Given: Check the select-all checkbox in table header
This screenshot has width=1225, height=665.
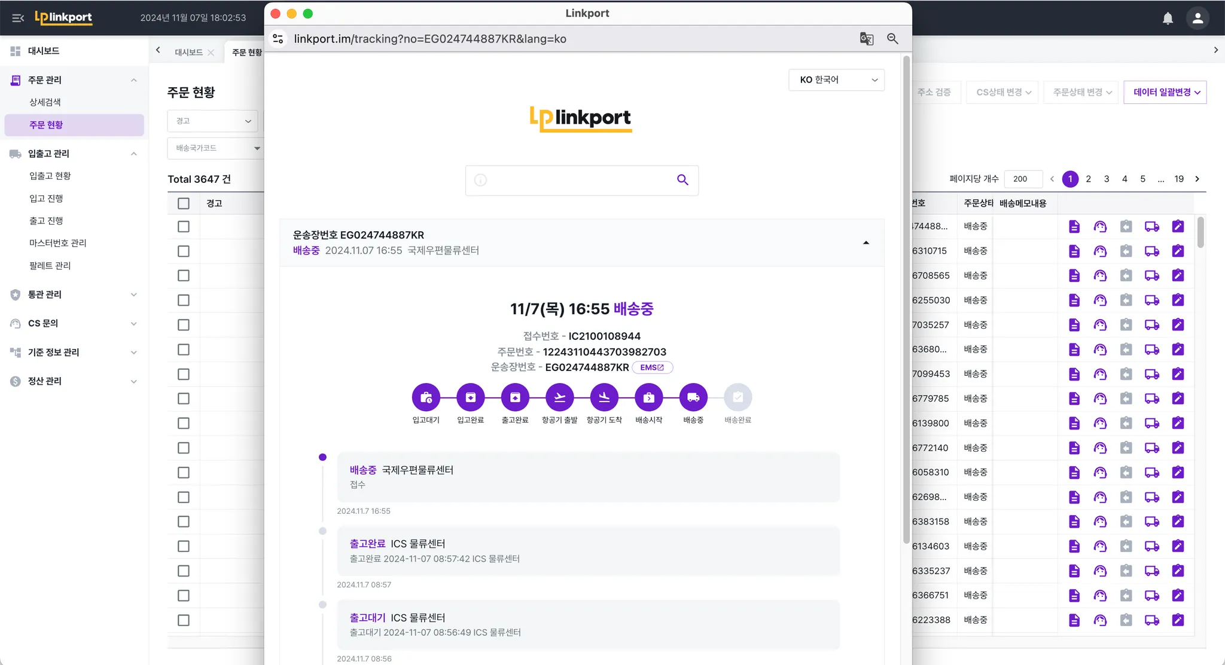Looking at the screenshot, I should 184,204.
